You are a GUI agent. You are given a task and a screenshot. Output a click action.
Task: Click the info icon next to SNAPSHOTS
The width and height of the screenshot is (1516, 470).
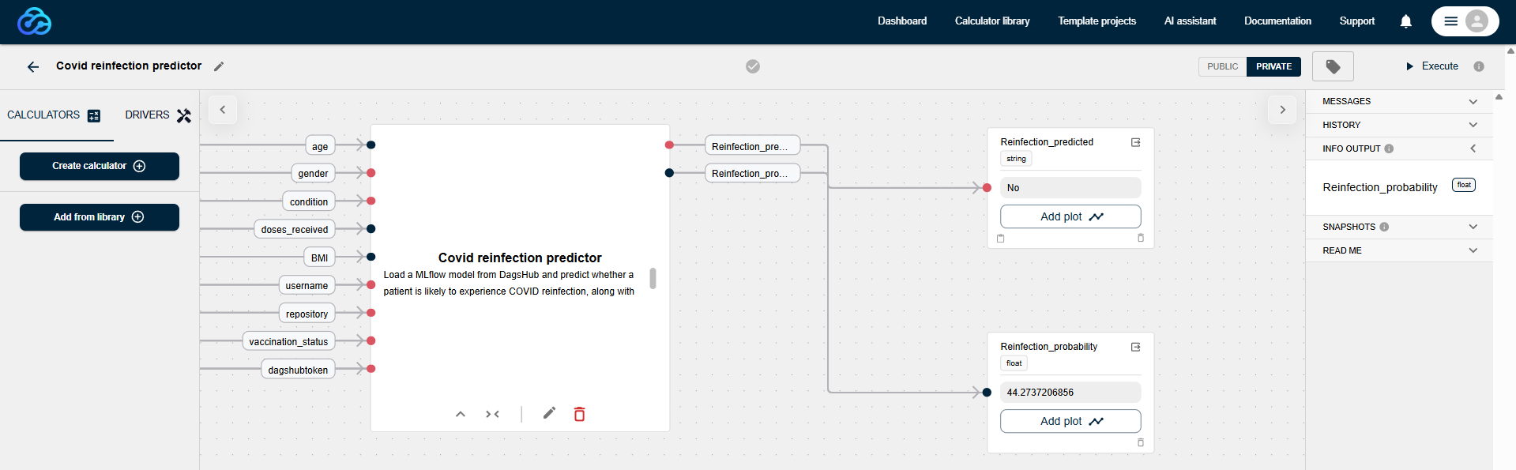(1384, 227)
